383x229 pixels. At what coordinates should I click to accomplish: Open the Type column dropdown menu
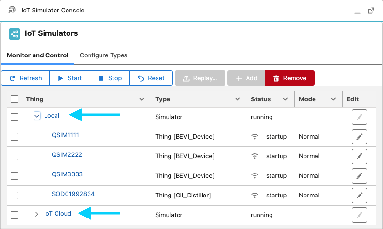(237, 99)
